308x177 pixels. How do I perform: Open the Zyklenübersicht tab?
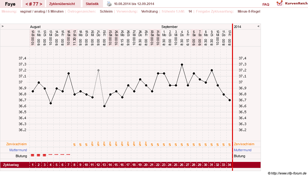click(x=62, y=4)
